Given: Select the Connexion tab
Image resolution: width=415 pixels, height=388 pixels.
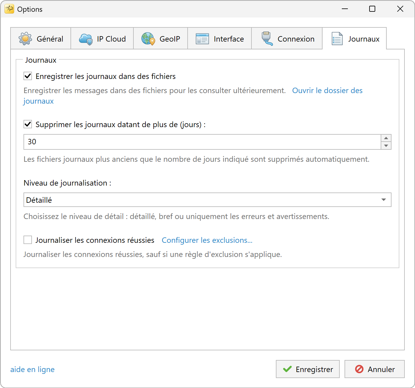Looking at the screenshot, I should [x=287, y=38].
